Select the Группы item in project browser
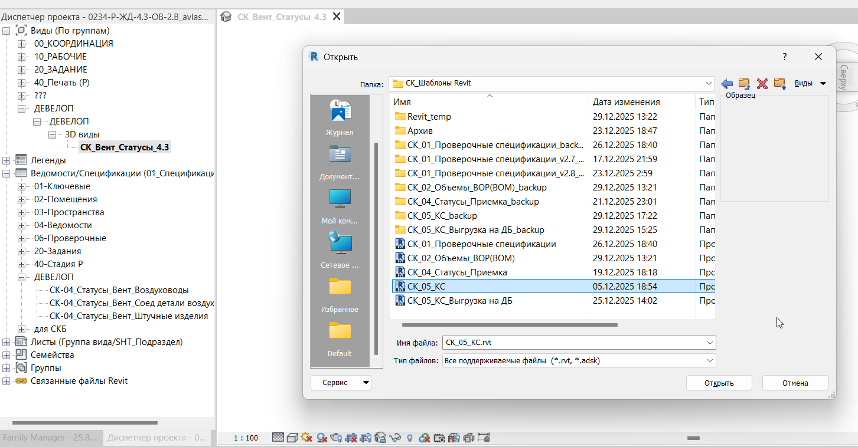 pyautogui.click(x=46, y=368)
